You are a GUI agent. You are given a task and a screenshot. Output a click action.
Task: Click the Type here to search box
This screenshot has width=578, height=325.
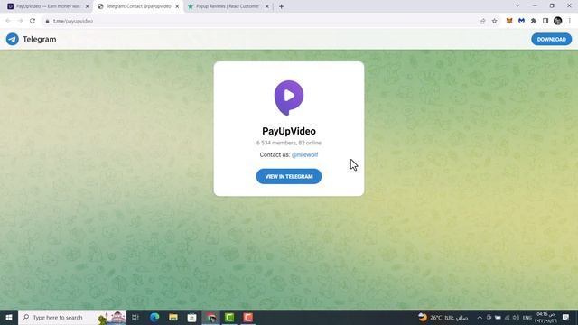click(x=72, y=317)
